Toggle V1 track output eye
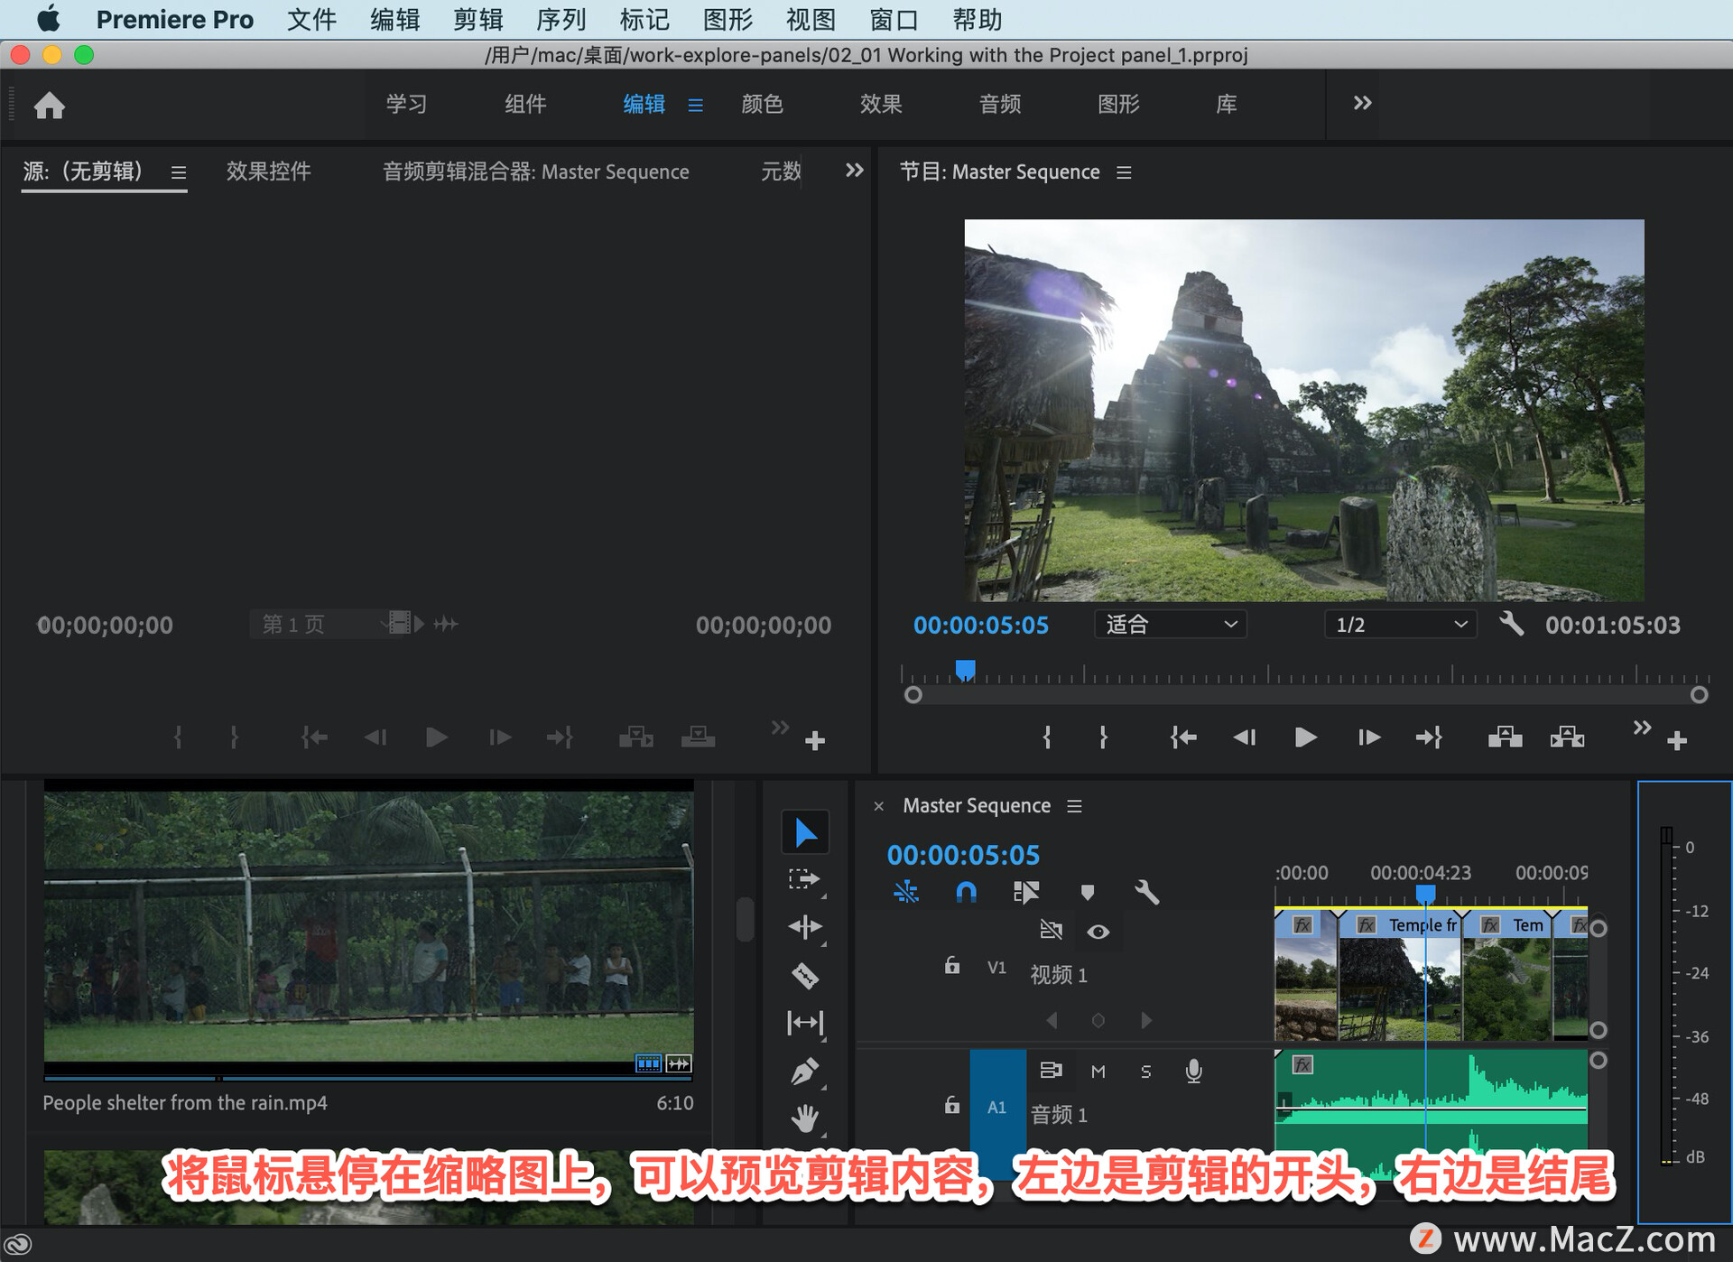Image resolution: width=1733 pixels, height=1262 pixels. click(1098, 932)
